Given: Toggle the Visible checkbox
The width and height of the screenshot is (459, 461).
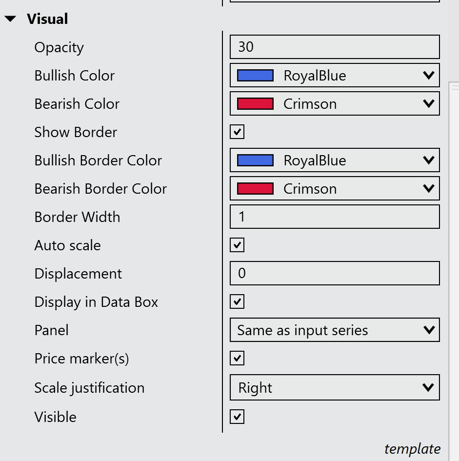Looking at the screenshot, I should 237,417.
